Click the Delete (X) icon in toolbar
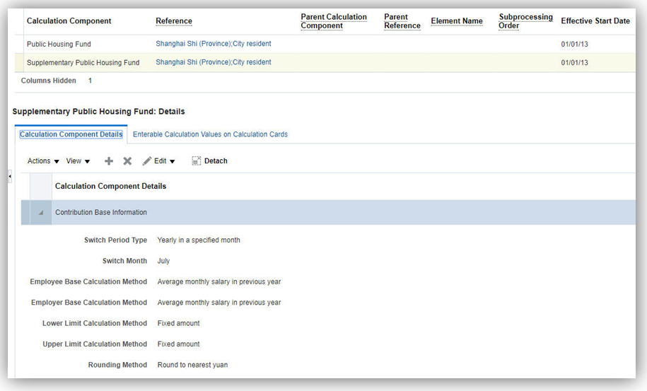Image resolution: width=647 pixels, height=391 pixels. pyautogui.click(x=127, y=161)
